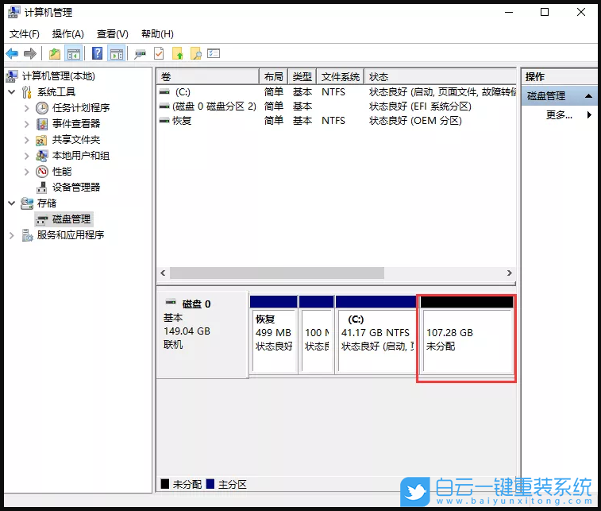Click the horizontal scrollbar right arrow

click(510, 273)
